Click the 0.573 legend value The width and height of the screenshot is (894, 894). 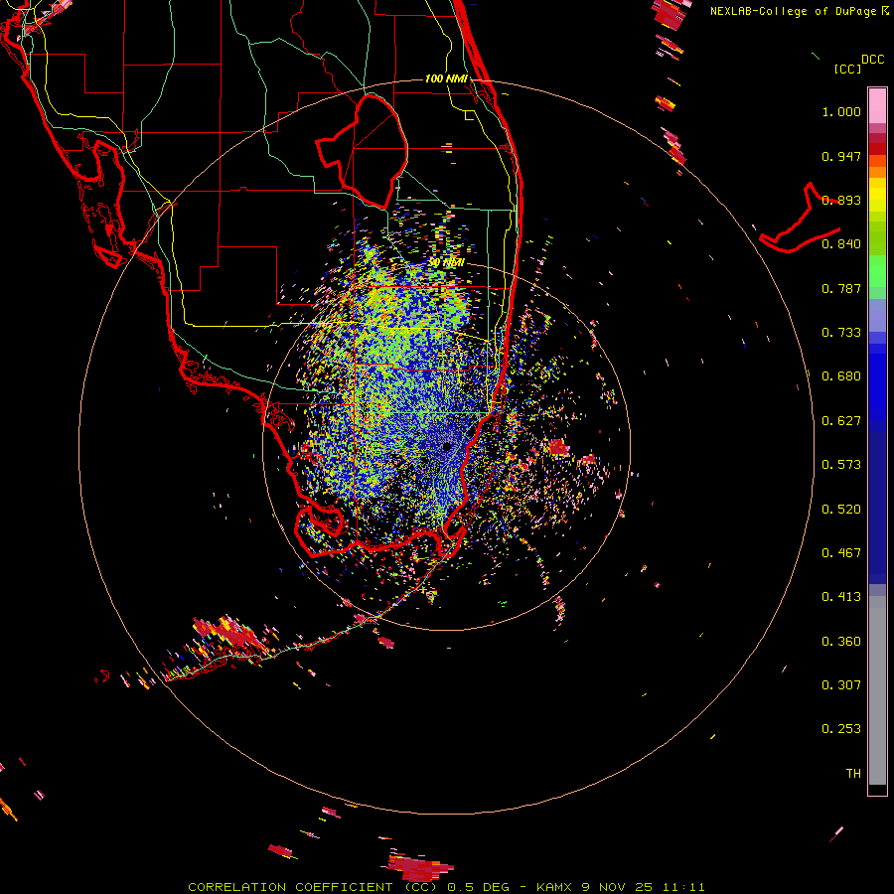(x=841, y=465)
